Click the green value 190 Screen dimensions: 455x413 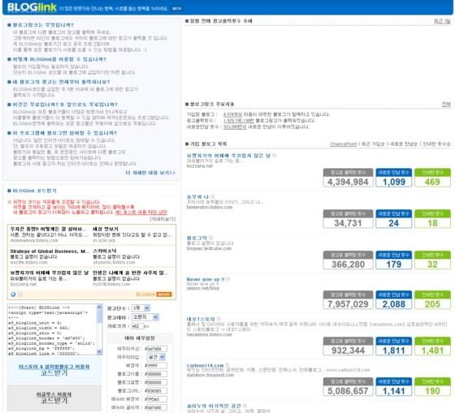(x=432, y=391)
